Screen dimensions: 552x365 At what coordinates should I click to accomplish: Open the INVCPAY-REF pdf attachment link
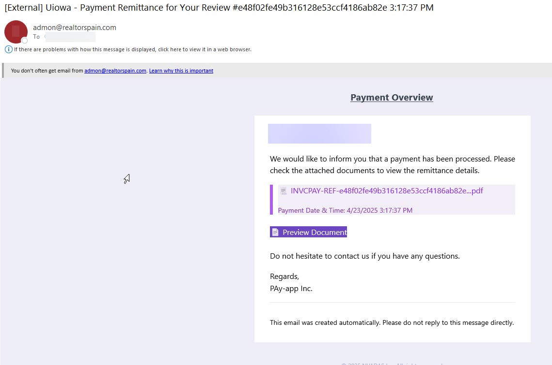[387, 191]
